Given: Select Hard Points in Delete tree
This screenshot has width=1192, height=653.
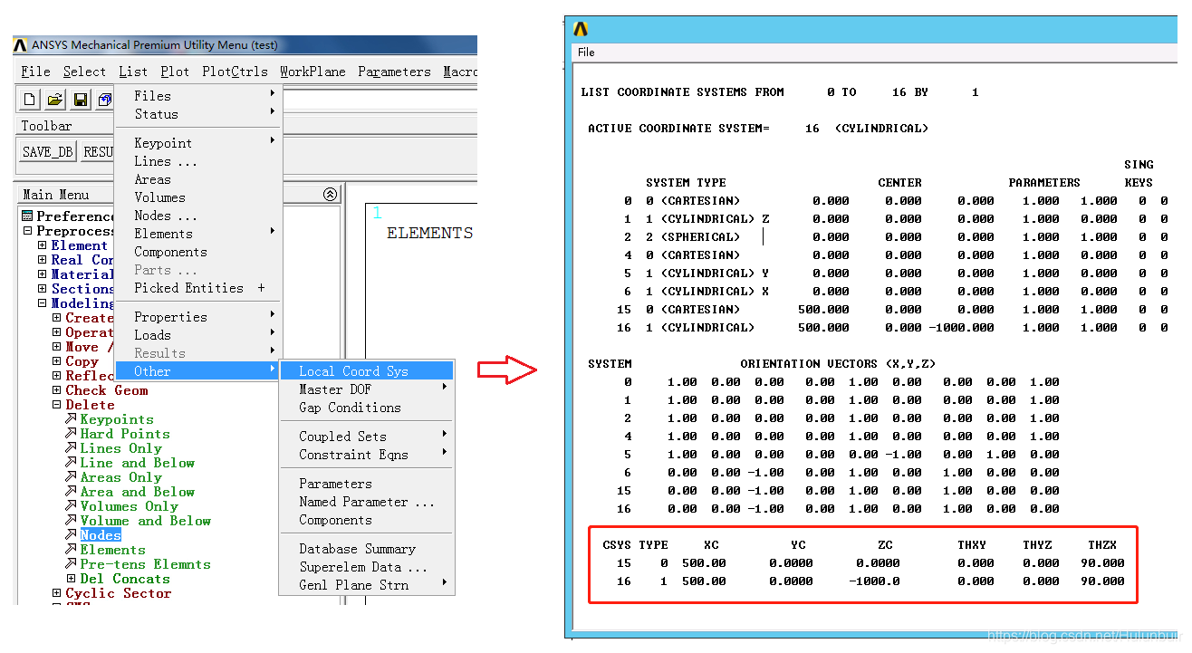Looking at the screenshot, I should [x=120, y=434].
